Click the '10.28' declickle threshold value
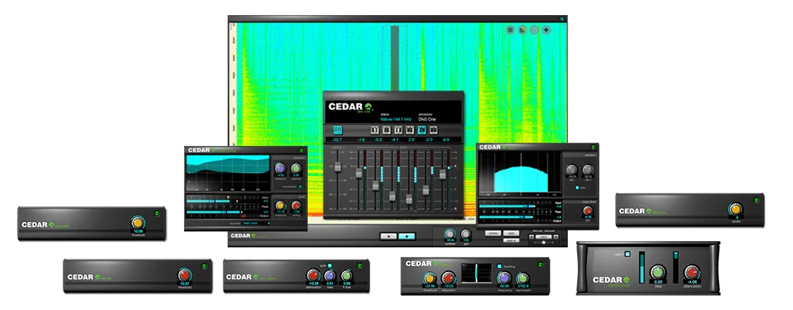The height and width of the screenshot is (310, 793). pyautogui.click(x=137, y=231)
